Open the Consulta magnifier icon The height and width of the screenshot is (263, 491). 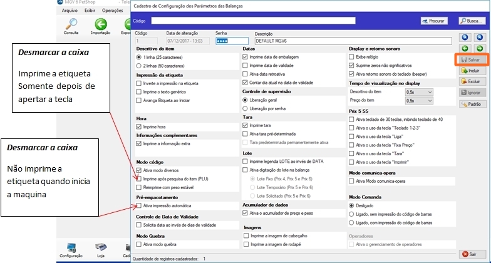71,23
